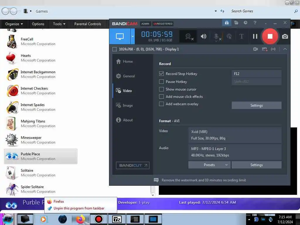The width and height of the screenshot is (300, 225).
Task: Open Organize menu in Games window
Action: 14,24
